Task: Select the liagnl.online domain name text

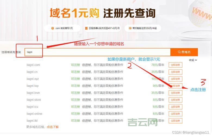Action: pyautogui.click(x=34, y=114)
